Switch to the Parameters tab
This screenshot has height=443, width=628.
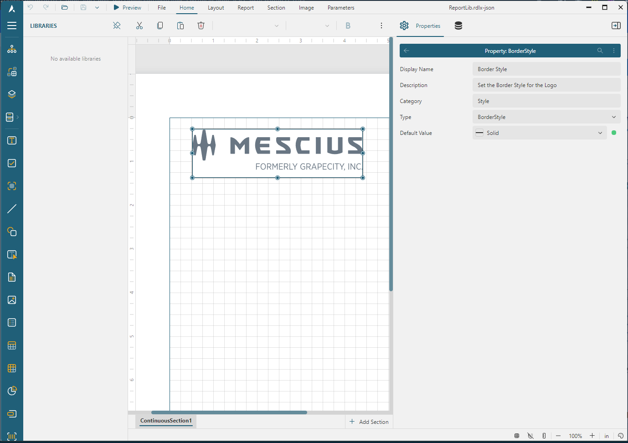coord(341,7)
